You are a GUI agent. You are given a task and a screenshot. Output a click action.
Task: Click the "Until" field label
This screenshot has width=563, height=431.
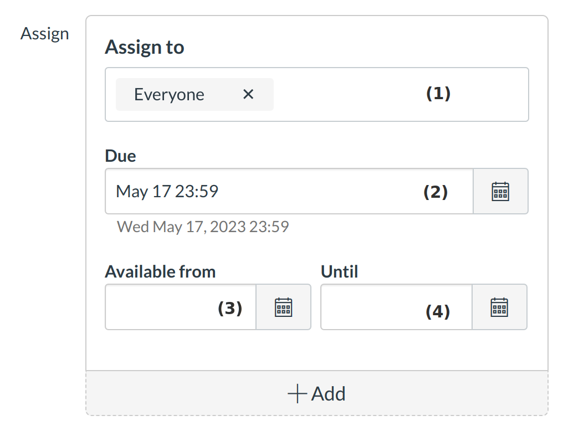339,271
